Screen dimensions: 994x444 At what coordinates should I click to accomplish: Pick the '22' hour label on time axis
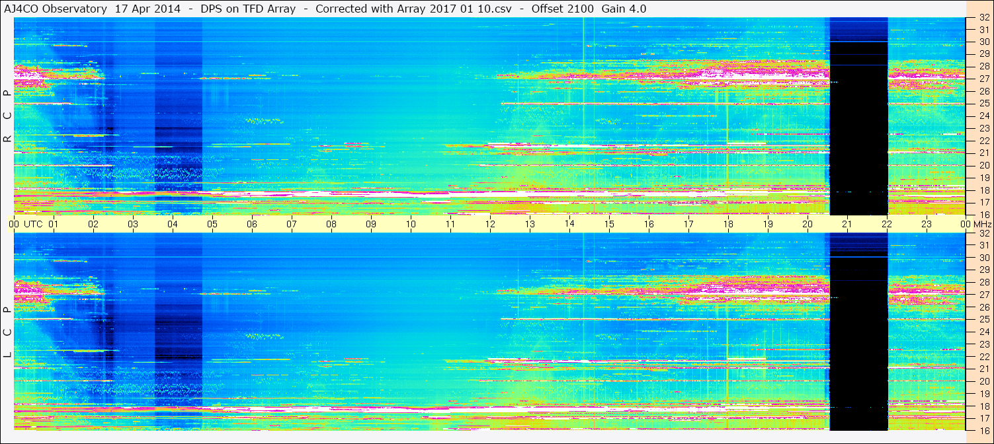[x=887, y=224]
